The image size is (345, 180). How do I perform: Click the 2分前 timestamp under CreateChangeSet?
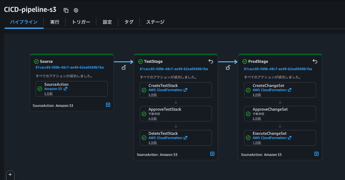point(256,95)
